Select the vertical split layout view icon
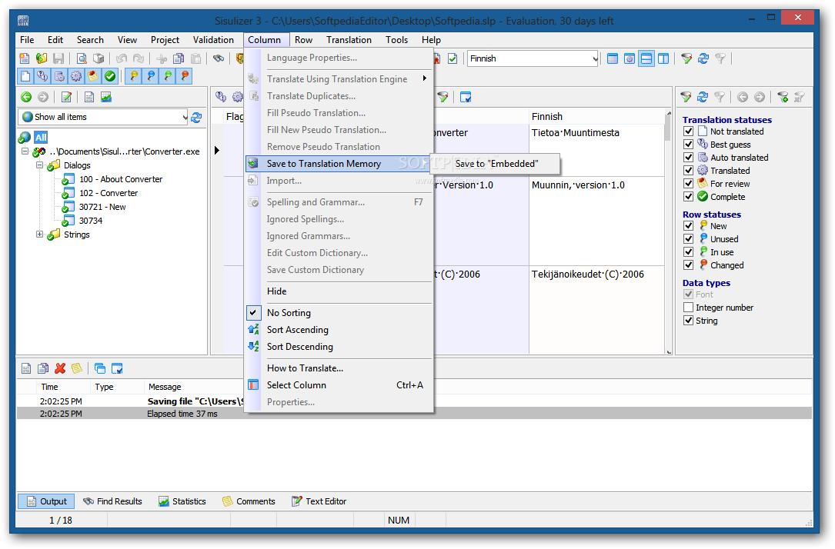Viewport: 835px width, 549px height. 663,58
